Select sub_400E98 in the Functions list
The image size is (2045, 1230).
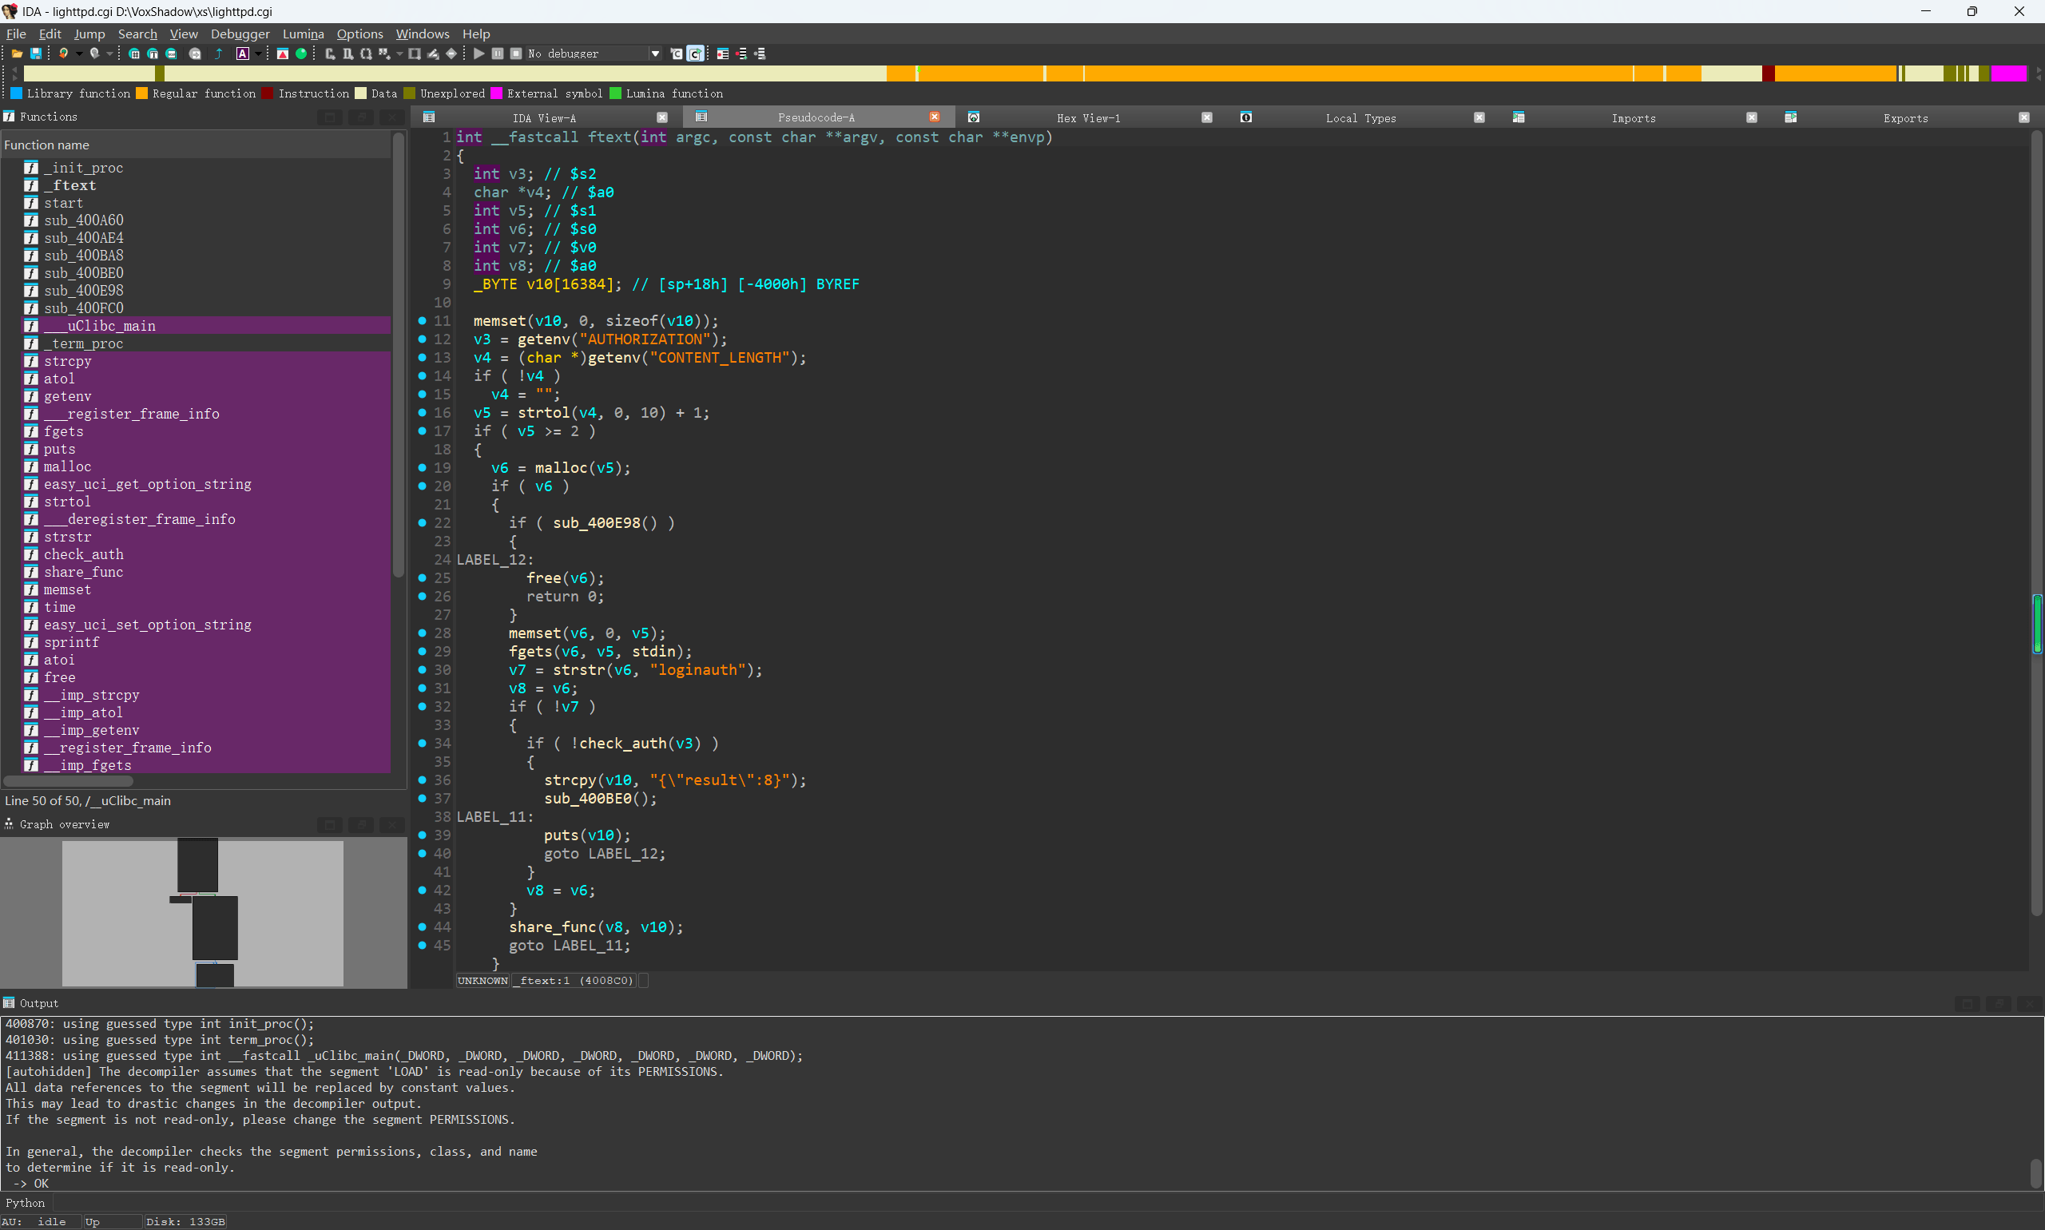point(84,291)
